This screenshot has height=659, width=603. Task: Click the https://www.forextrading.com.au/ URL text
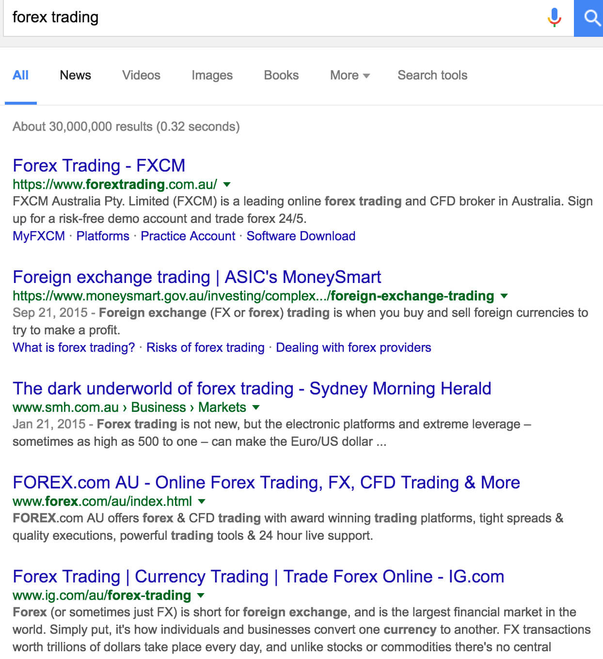(x=115, y=185)
